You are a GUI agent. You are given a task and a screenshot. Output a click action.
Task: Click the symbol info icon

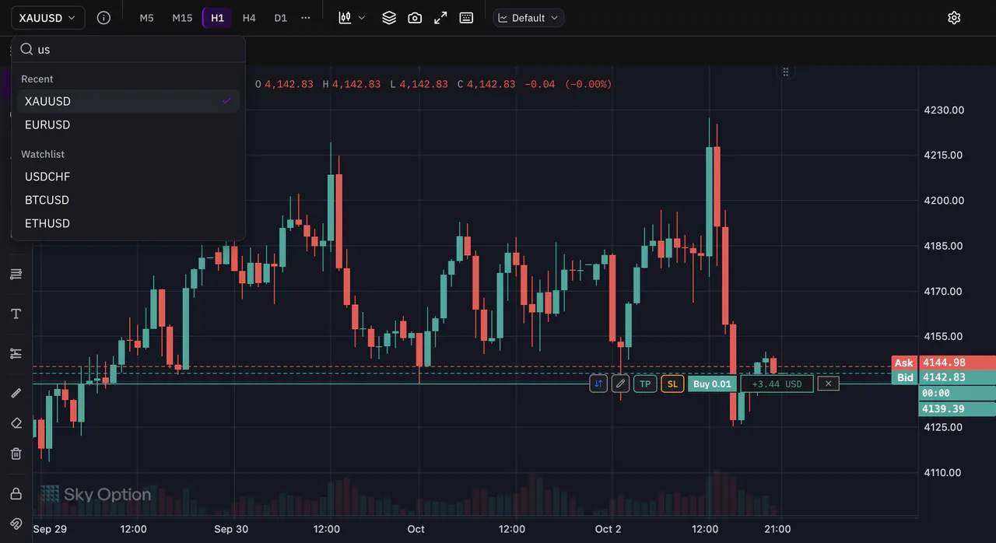pos(103,18)
